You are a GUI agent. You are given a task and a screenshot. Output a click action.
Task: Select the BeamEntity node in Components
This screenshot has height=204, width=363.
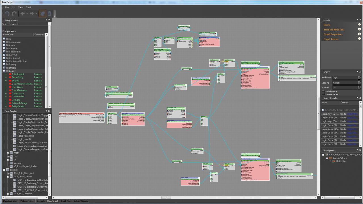point(18,77)
